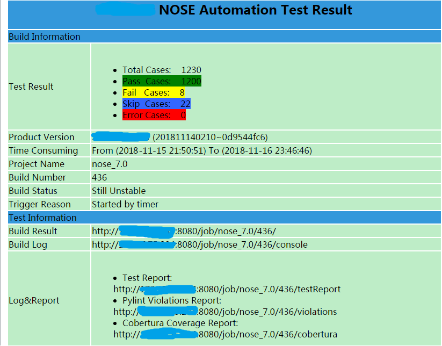The width and height of the screenshot is (442, 346).
Task: Open the Cobertura coverage URL
Action: (x=225, y=334)
